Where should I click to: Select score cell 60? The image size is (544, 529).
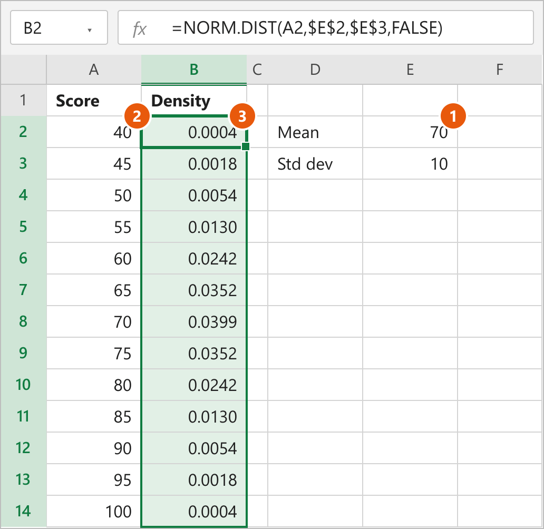(94, 258)
